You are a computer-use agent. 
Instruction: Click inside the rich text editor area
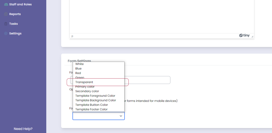[x=161, y=16]
